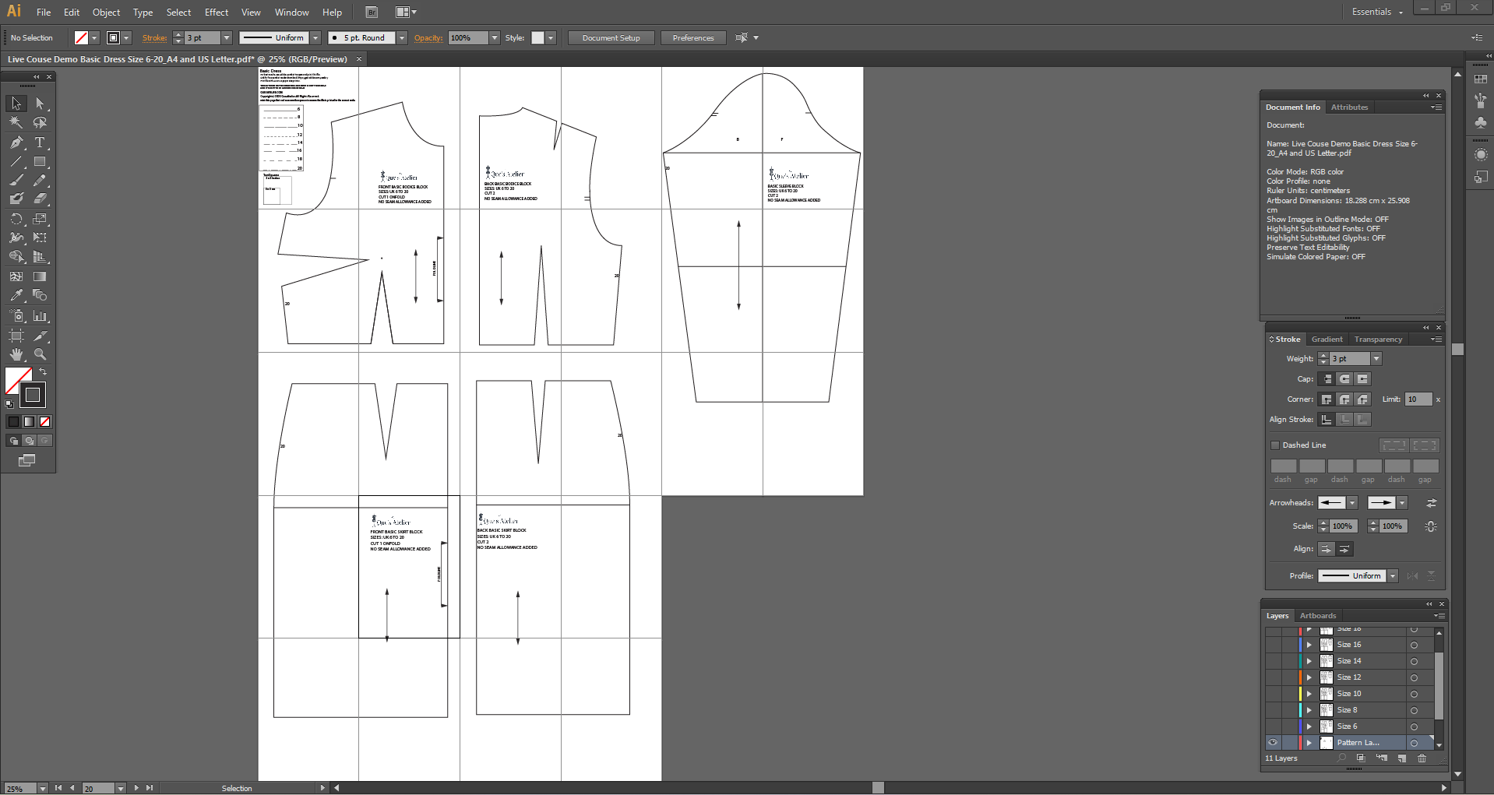Open the variable width profile dropdown
Image resolution: width=1494 pixels, height=795 pixels.
click(x=315, y=37)
